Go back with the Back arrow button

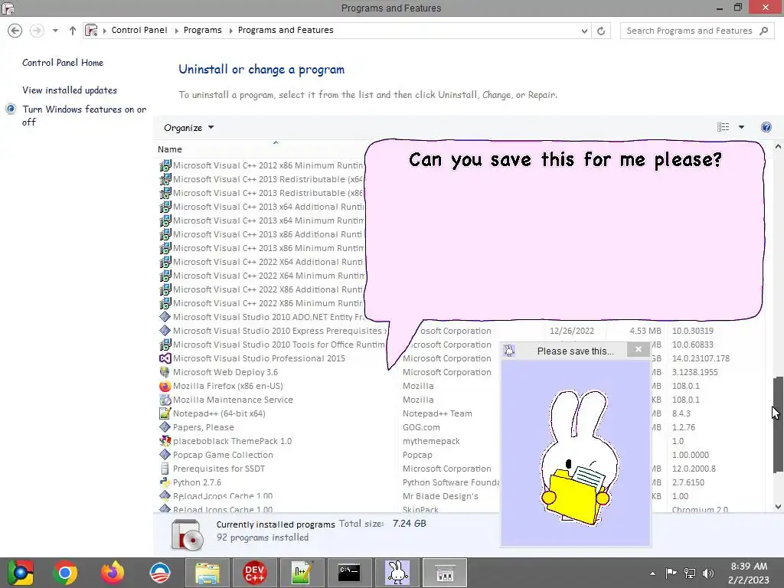coord(15,31)
